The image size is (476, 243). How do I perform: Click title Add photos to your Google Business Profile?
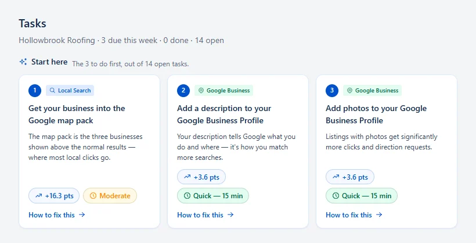click(376, 115)
